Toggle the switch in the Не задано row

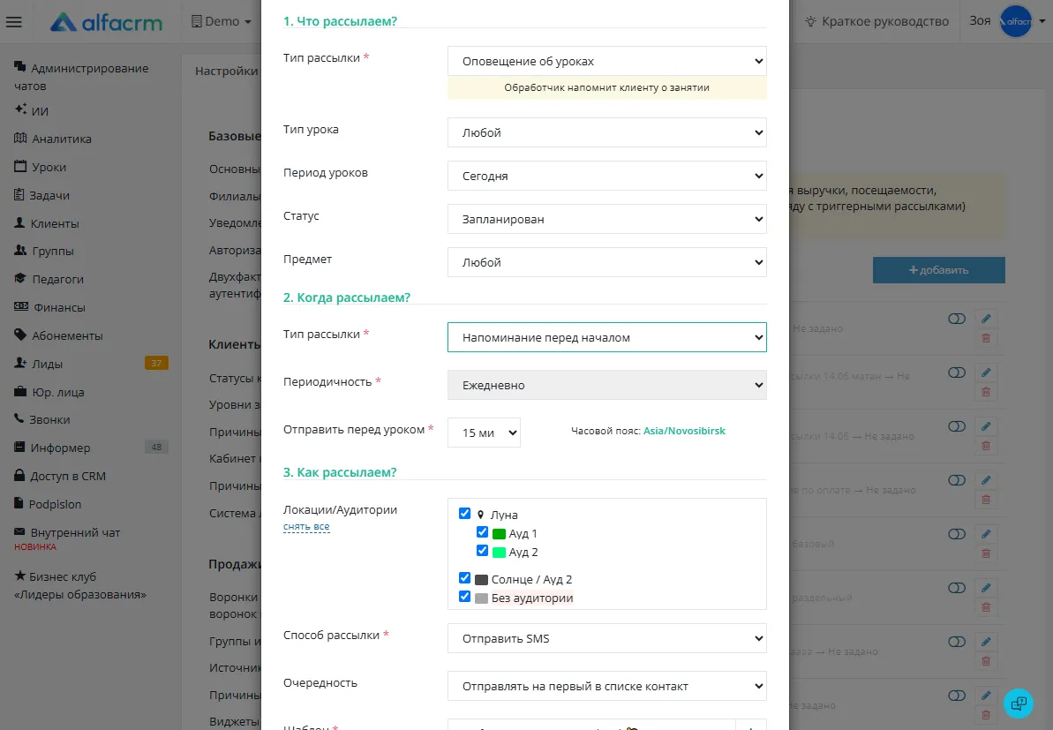click(x=956, y=319)
